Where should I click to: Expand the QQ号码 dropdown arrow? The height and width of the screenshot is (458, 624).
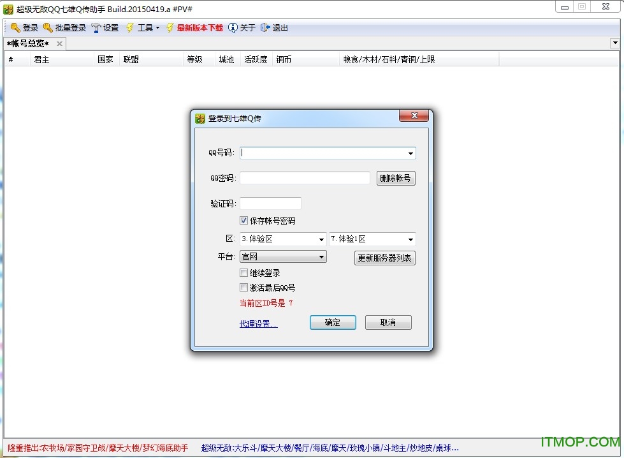(x=410, y=153)
